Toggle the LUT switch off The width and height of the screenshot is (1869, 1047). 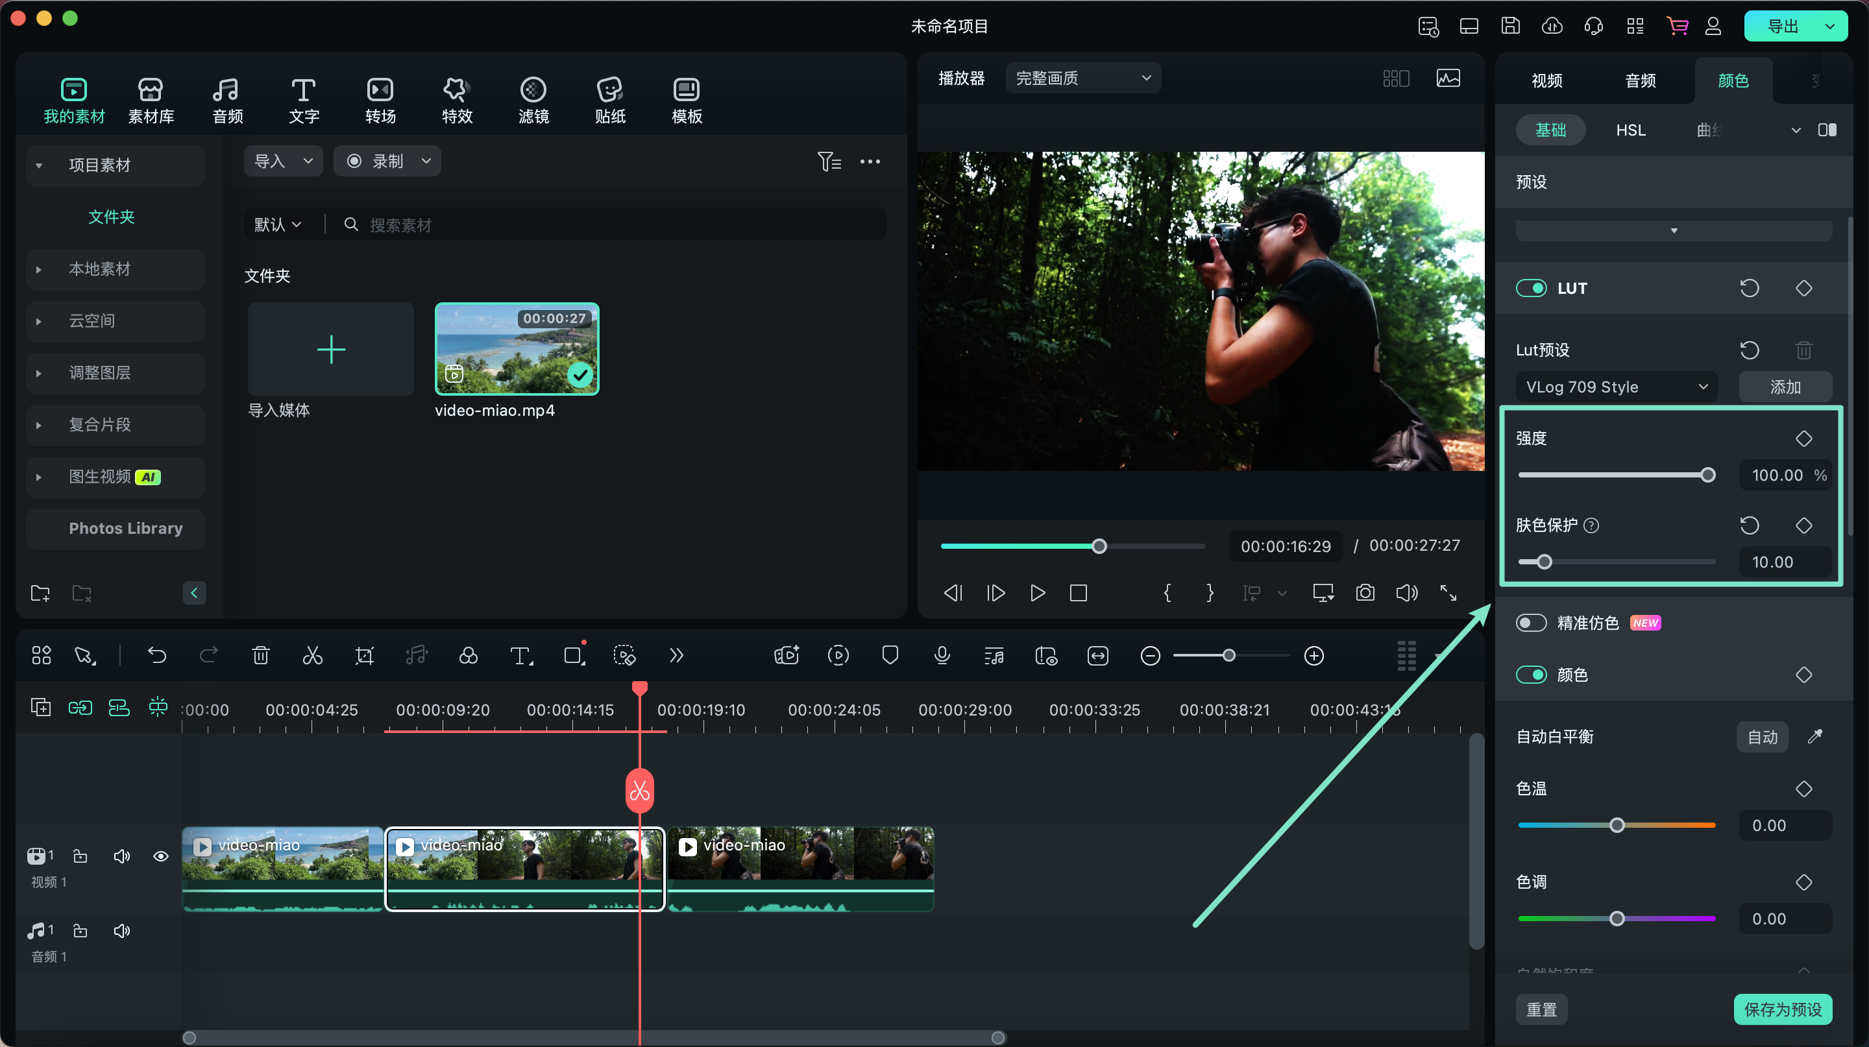(x=1531, y=289)
